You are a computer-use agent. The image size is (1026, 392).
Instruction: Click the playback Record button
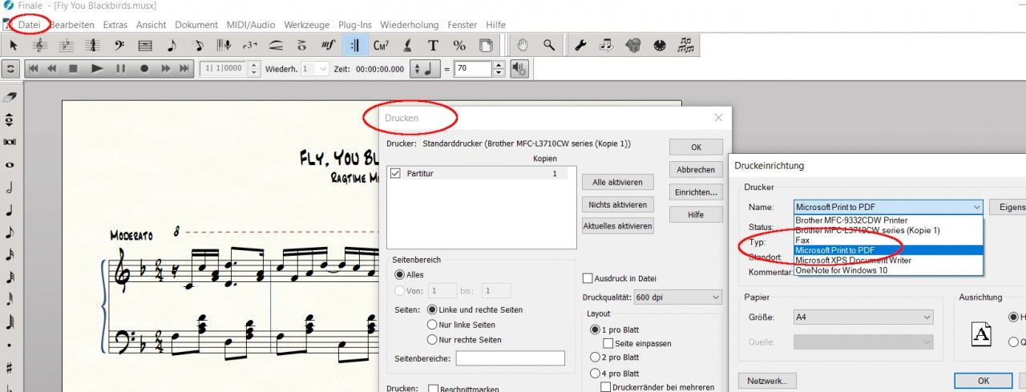144,69
